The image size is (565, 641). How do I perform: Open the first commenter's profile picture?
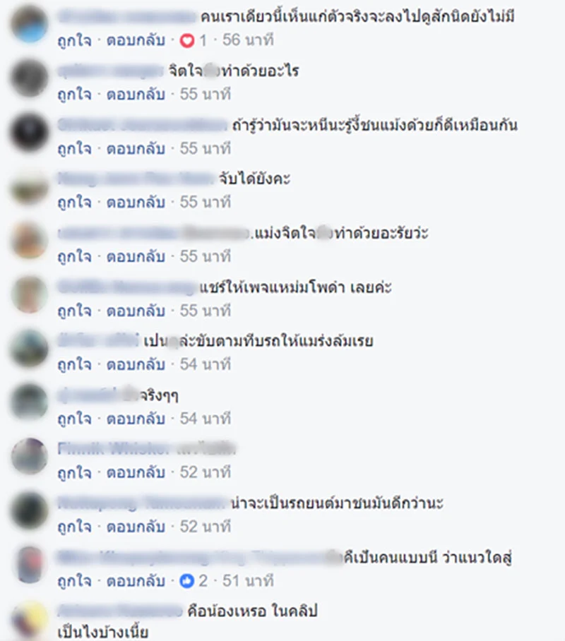tap(29, 24)
